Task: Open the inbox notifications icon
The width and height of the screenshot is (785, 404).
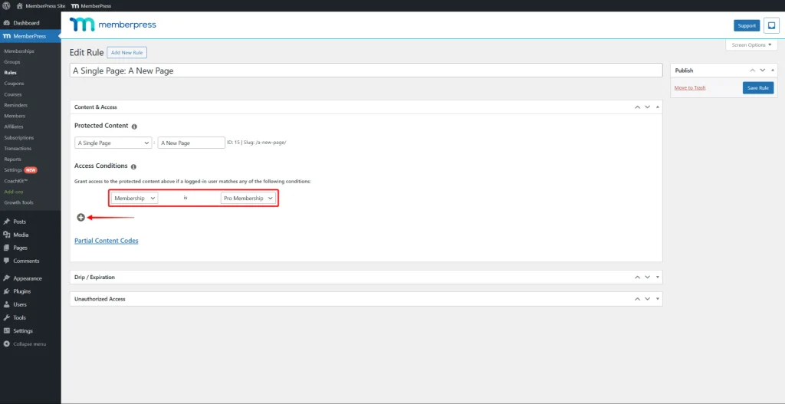Action: pos(771,25)
